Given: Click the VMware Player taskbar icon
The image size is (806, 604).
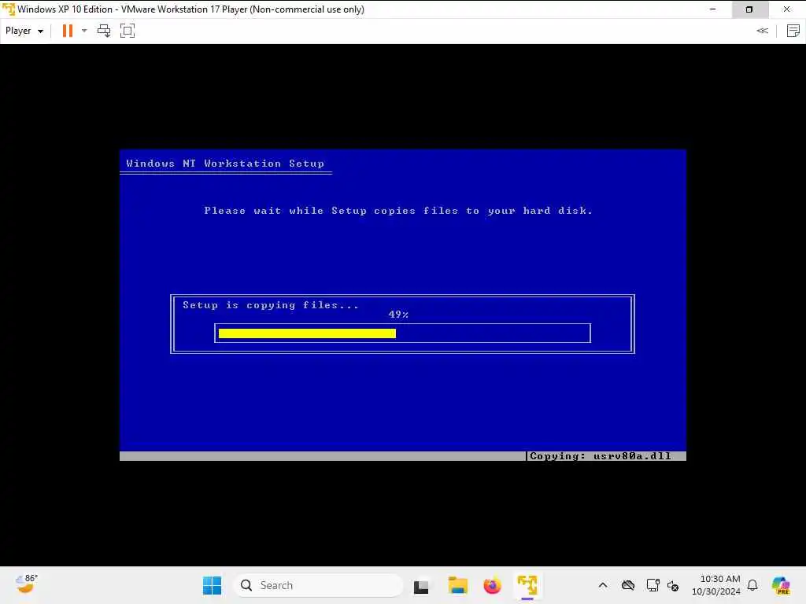Looking at the screenshot, I should [x=527, y=585].
